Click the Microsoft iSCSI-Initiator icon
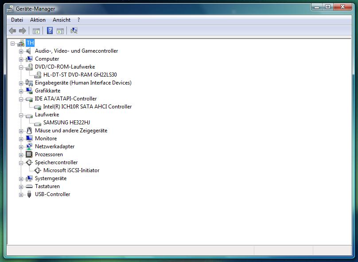The height and width of the screenshot is (262, 358). point(38,170)
